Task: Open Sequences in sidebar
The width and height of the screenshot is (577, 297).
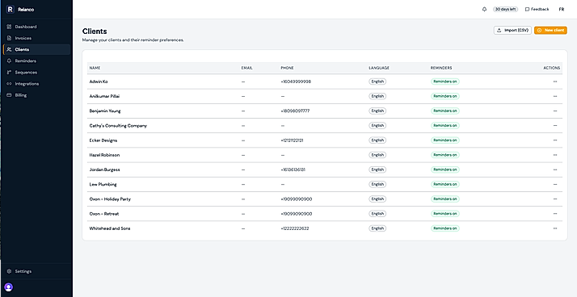Action: pos(36,73)
